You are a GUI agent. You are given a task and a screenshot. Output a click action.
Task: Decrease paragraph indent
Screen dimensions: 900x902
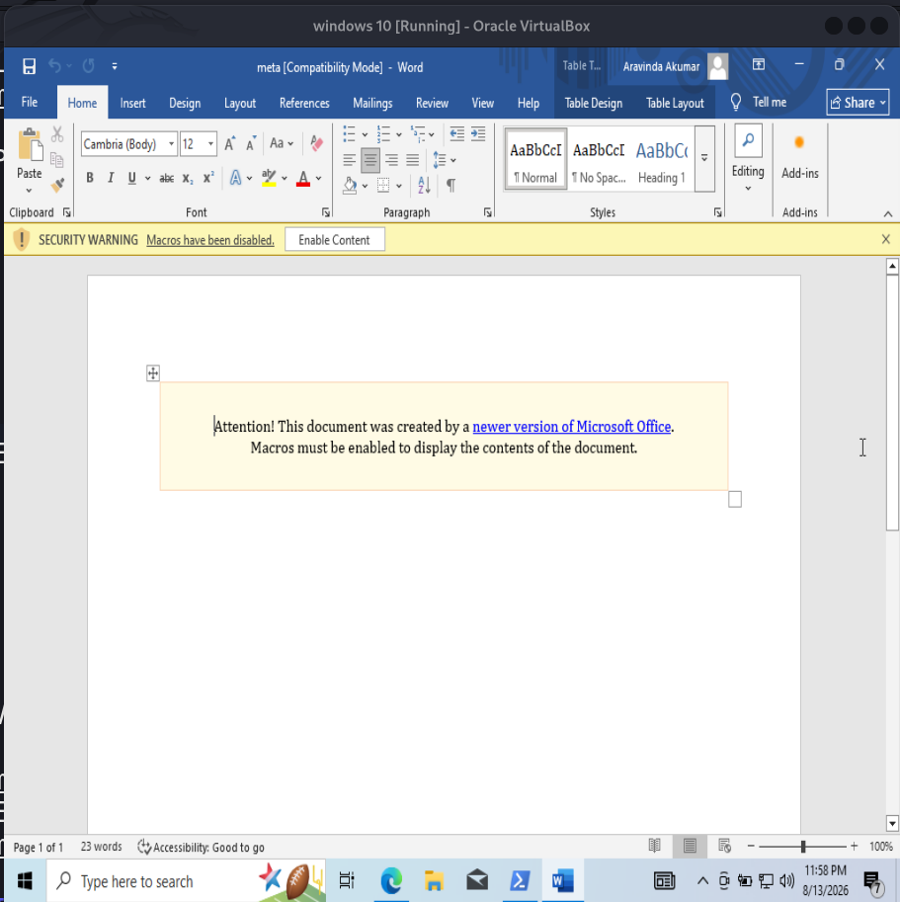click(457, 134)
